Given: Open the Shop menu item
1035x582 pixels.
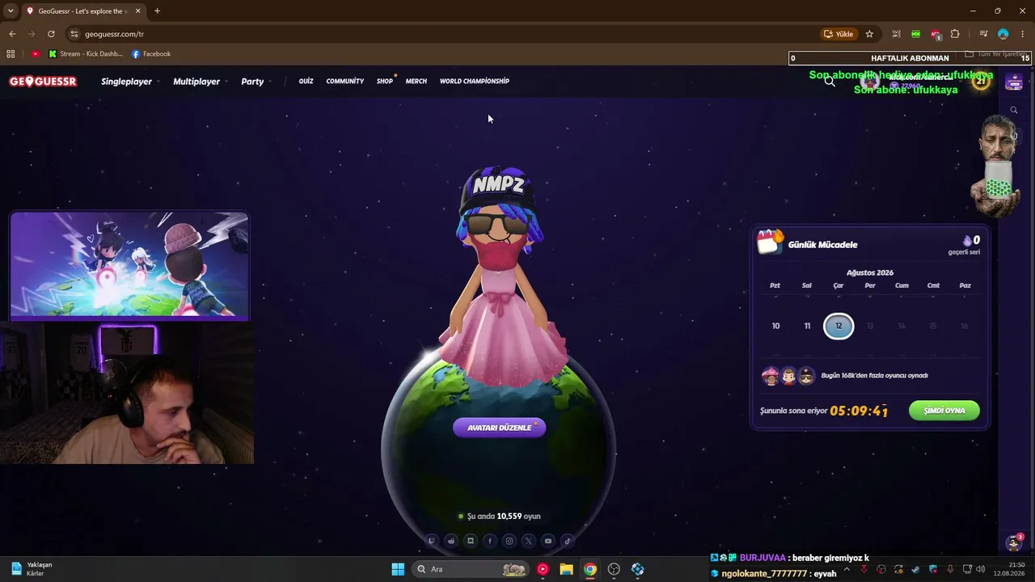Looking at the screenshot, I should point(385,81).
